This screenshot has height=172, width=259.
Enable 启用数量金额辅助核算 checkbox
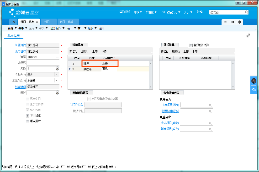pos(89,99)
